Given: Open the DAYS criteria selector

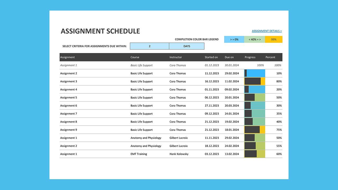Looking at the screenshot, I should [187, 46].
